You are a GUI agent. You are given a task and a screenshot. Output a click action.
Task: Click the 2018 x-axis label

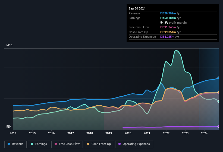click(x=90, y=133)
